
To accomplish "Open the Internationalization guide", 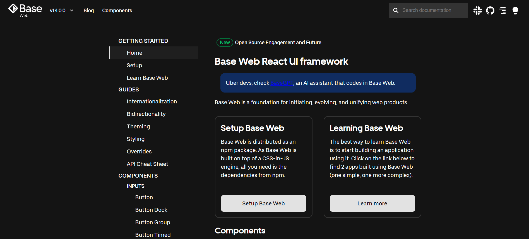I will (x=152, y=101).
